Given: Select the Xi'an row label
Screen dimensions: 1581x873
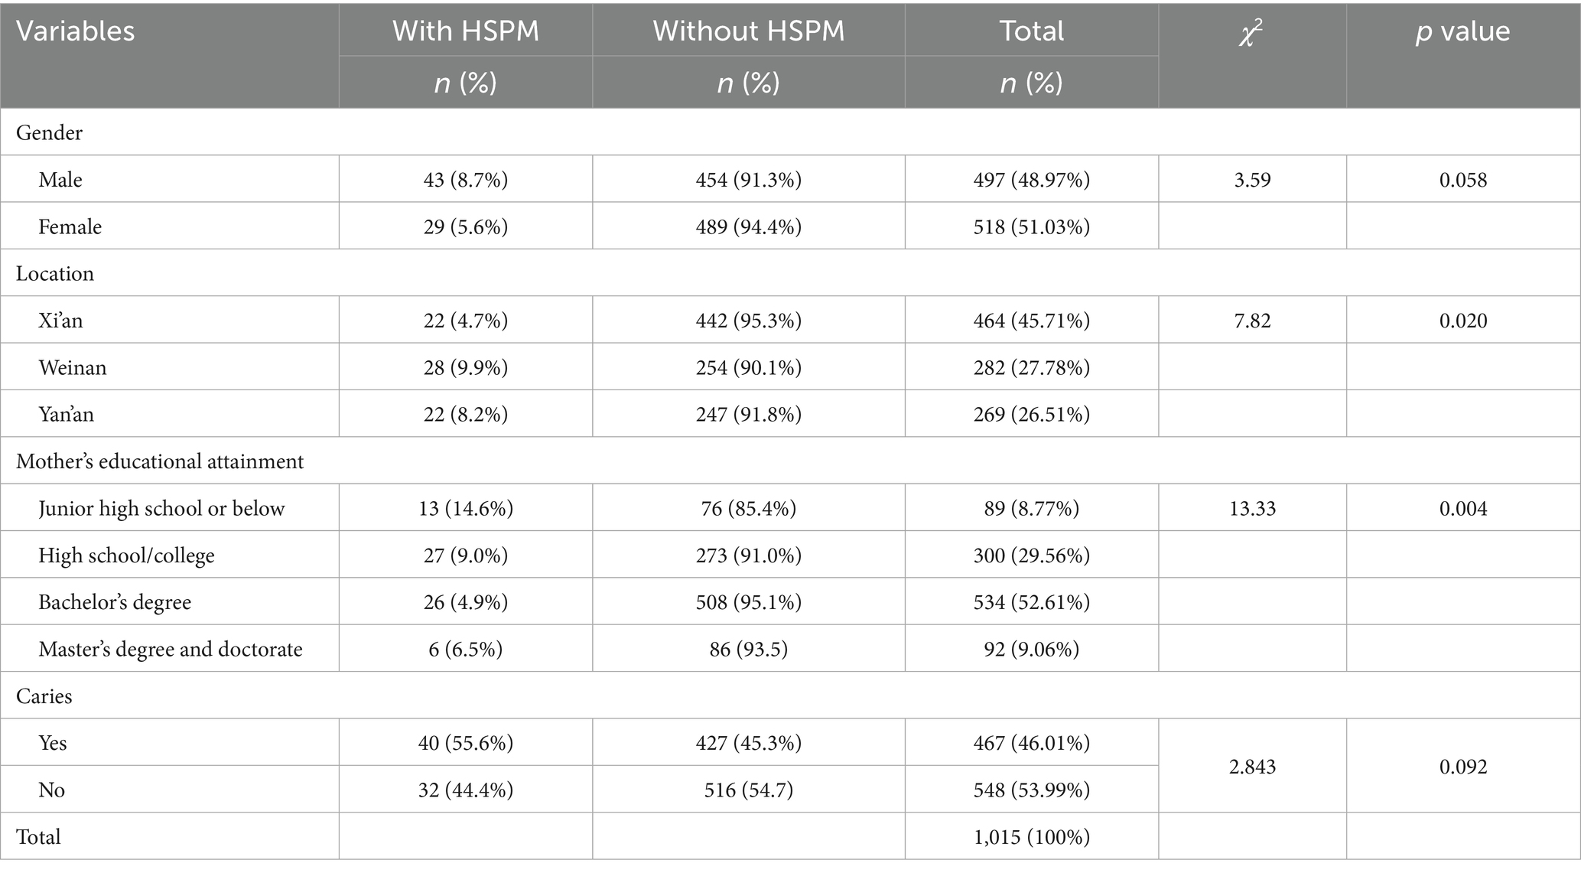Looking at the screenshot, I should point(60,321).
